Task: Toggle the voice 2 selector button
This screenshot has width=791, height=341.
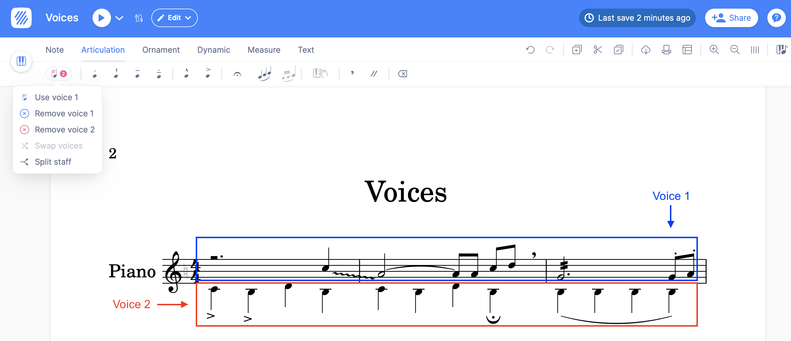Action: pos(59,74)
